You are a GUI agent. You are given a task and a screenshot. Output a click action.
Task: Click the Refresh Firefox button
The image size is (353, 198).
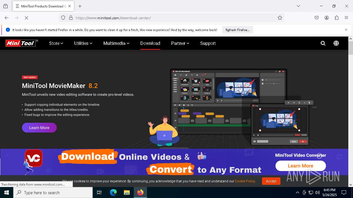pos(237,30)
